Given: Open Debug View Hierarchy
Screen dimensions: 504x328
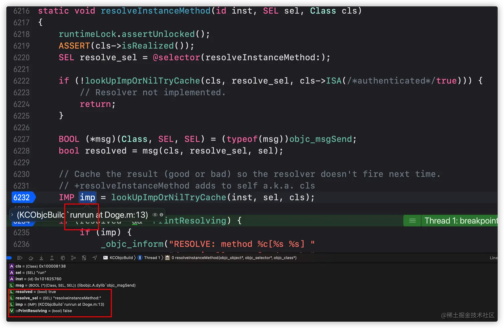Looking at the screenshot, I should (x=63, y=258).
